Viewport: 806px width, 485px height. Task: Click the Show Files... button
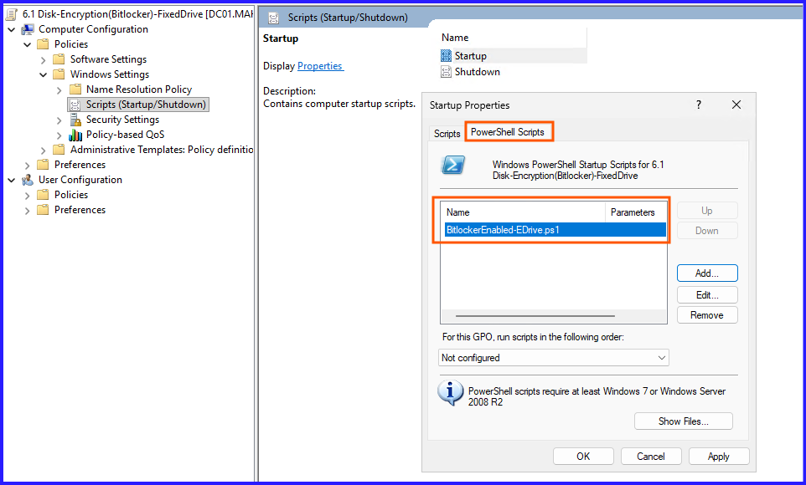[683, 421]
